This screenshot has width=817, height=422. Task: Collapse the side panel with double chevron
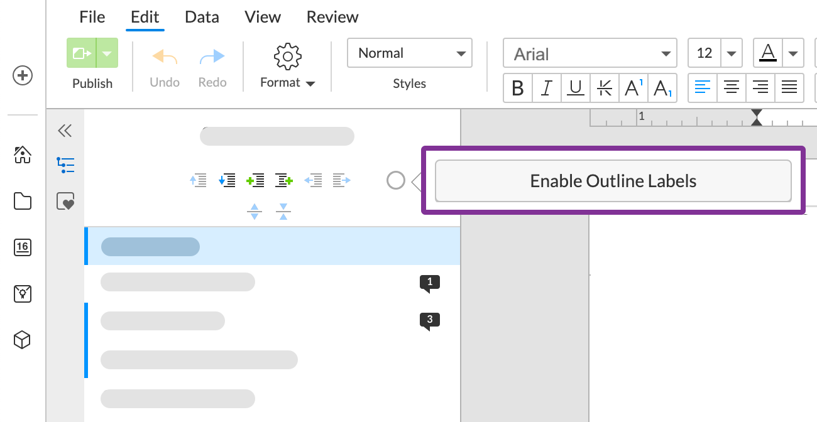click(x=65, y=131)
